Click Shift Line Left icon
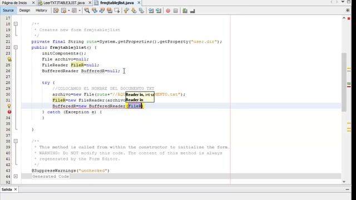The width and height of the screenshot is (356, 200). tap(151, 11)
